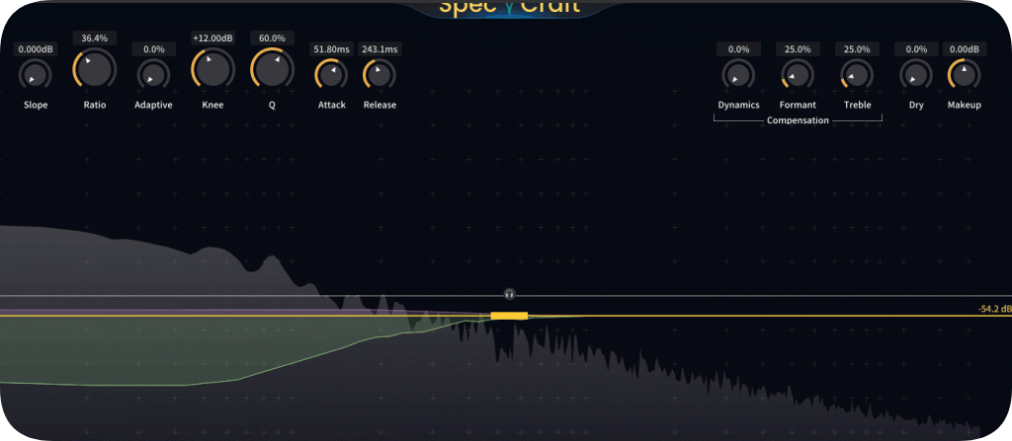This screenshot has height=441, width=1012.
Task: Click the Formant label text
Action: tap(798, 106)
